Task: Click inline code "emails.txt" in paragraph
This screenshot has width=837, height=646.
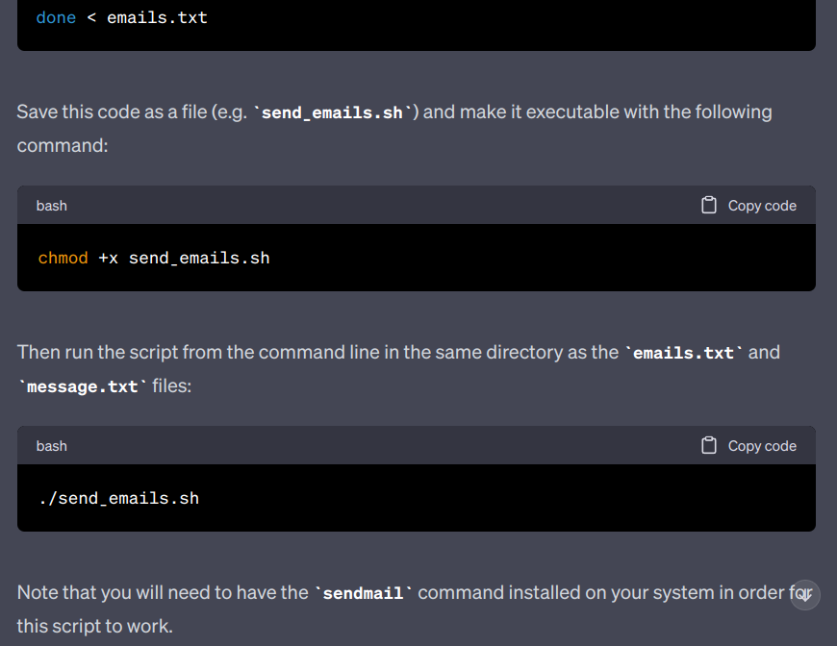Action: [x=683, y=353]
